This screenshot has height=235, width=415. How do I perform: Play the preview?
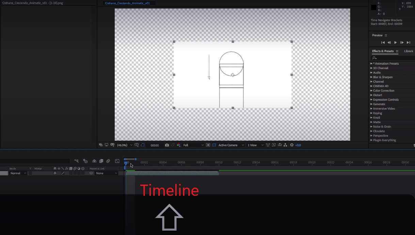pos(395,42)
